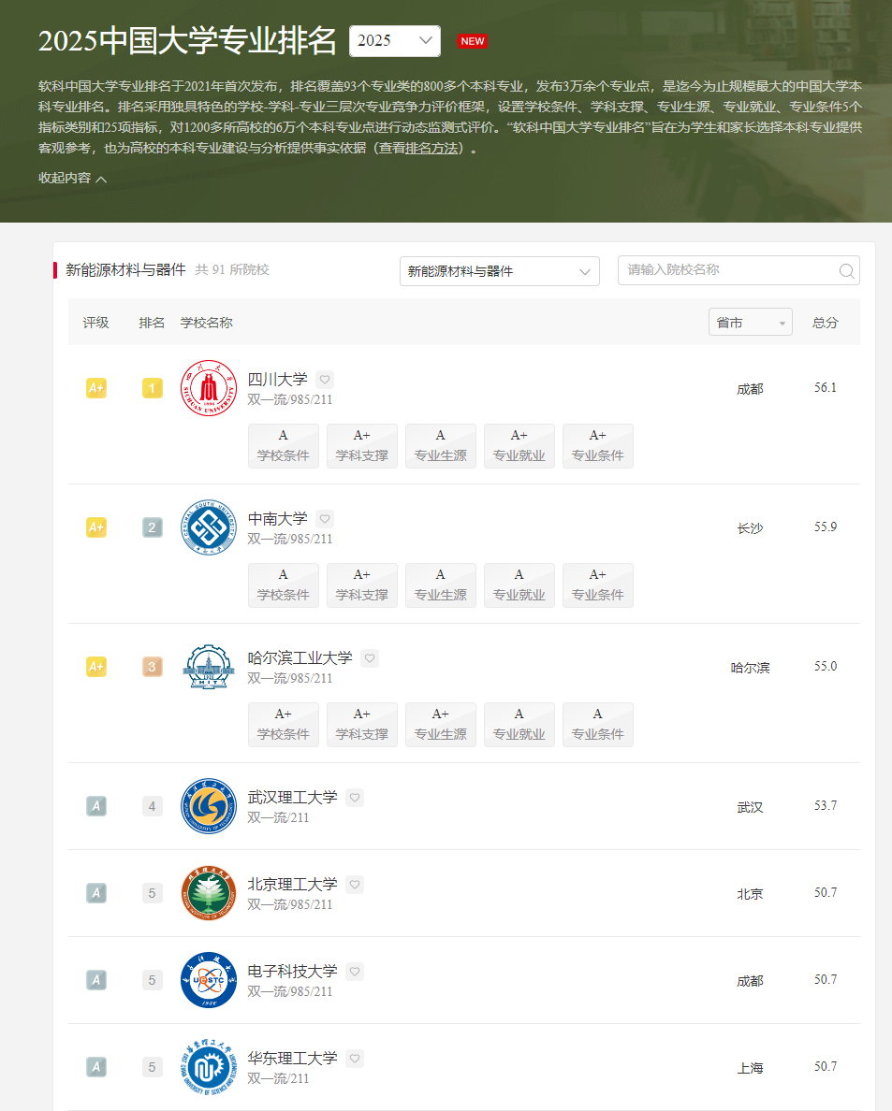Favorite 华东理工大学 with heart icon
The height and width of the screenshot is (1111, 892).
point(355,1059)
